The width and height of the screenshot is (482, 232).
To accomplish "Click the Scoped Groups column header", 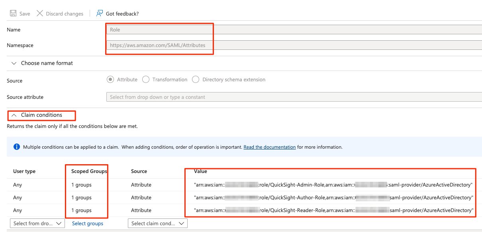I will point(89,171).
